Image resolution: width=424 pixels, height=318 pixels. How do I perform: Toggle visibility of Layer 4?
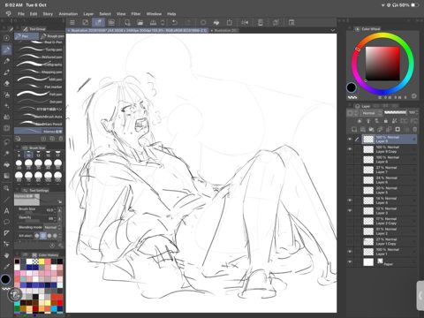[350, 201]
